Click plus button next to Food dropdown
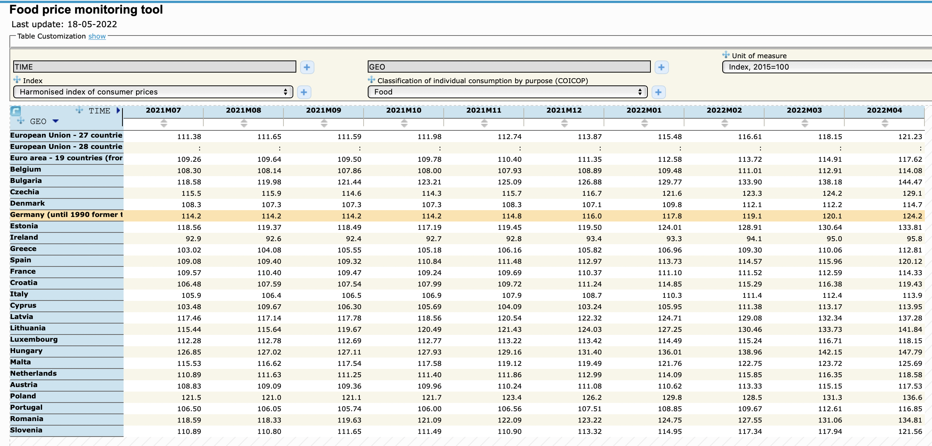Image resolution: width=932 pixels, height=446 pixels. [658, 92]
